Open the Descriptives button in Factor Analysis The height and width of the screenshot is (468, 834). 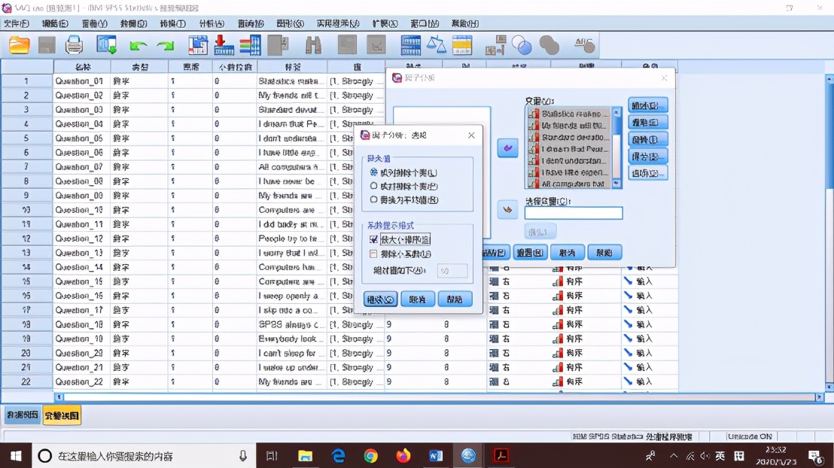(x=647, y=105)
